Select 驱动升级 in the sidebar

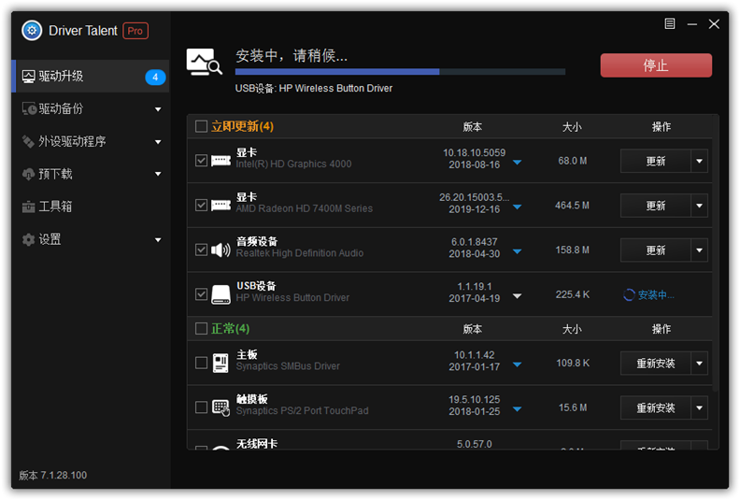pos(90,77)
